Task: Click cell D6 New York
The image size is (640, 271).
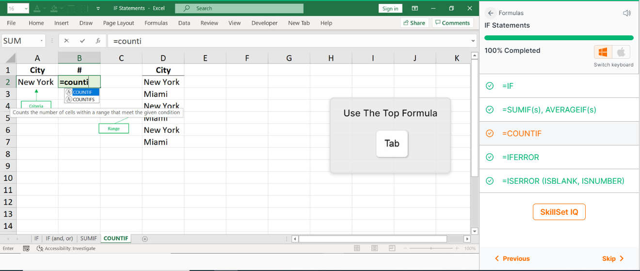Action: point(163,130)
